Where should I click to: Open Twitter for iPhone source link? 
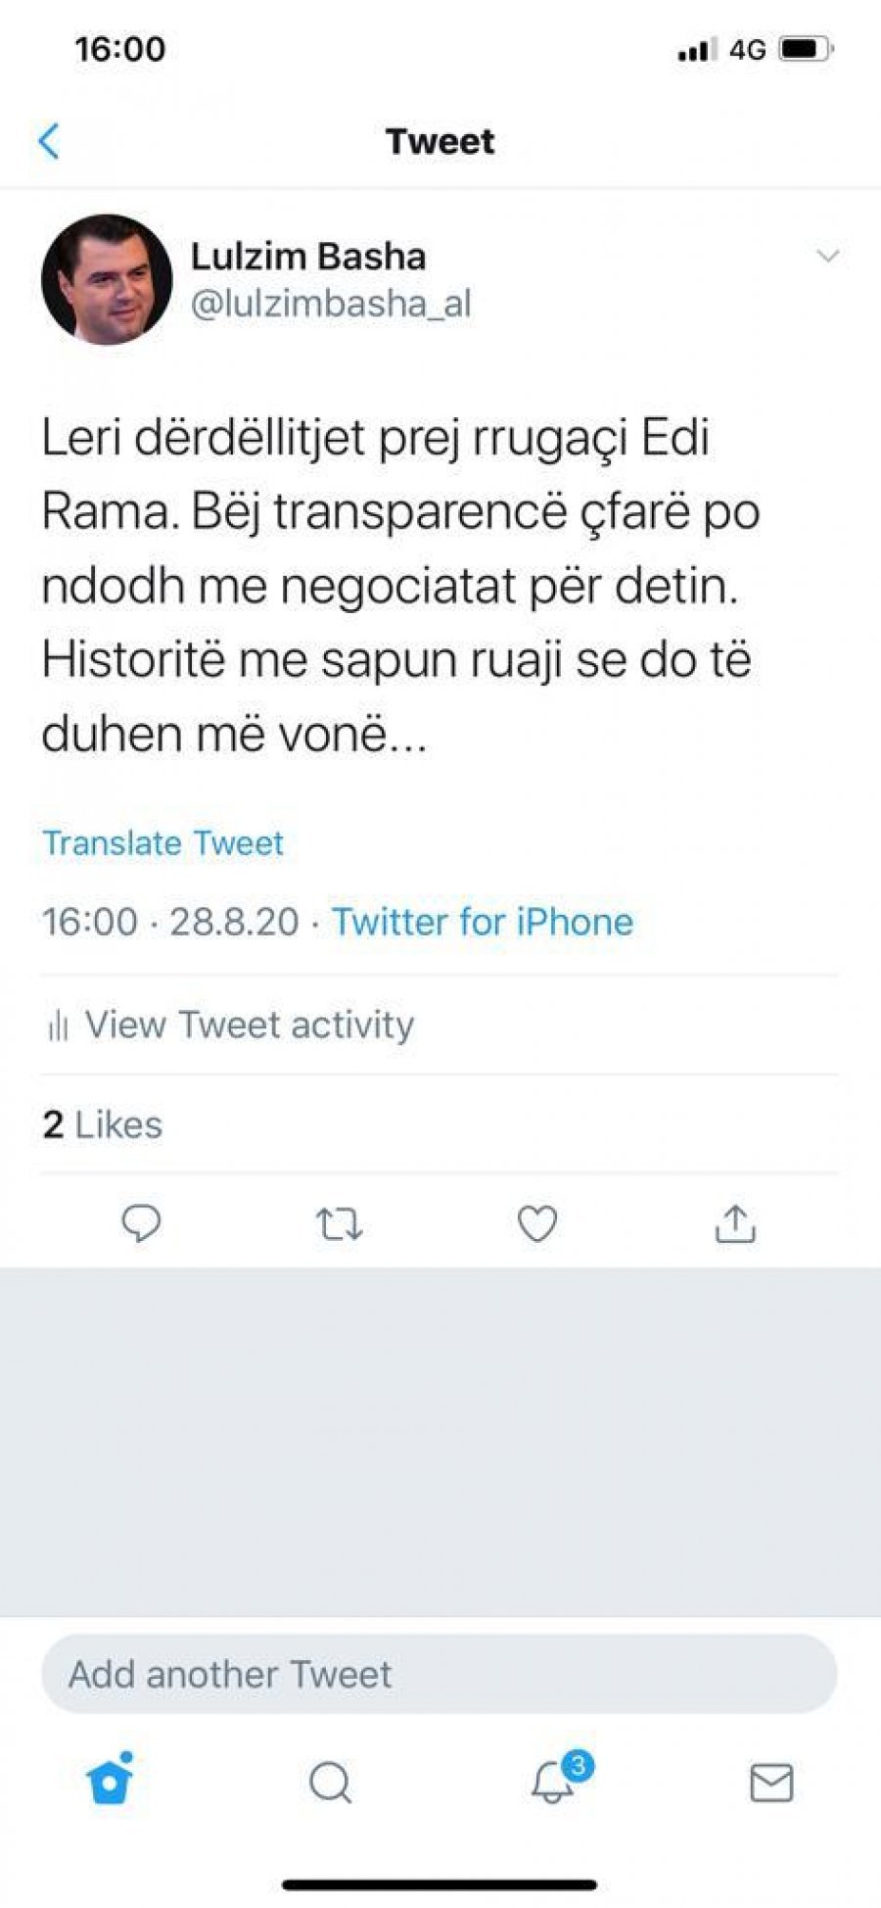[x=482, y=922]
